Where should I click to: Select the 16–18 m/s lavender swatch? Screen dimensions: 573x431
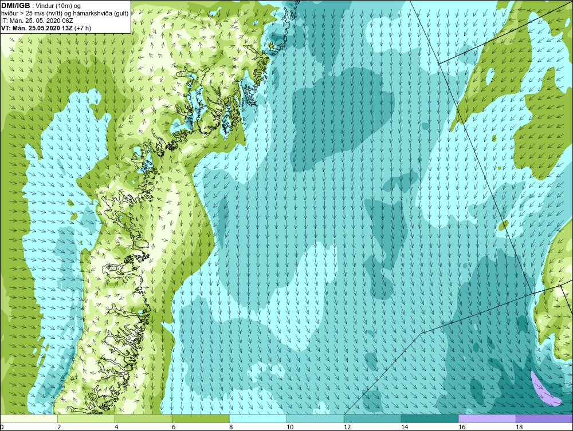point(487,418)
